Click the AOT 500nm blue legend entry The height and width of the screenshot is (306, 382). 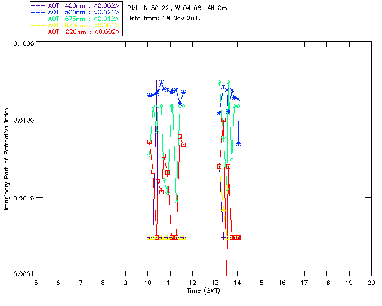pyautogui.click(x=75, y=12)
